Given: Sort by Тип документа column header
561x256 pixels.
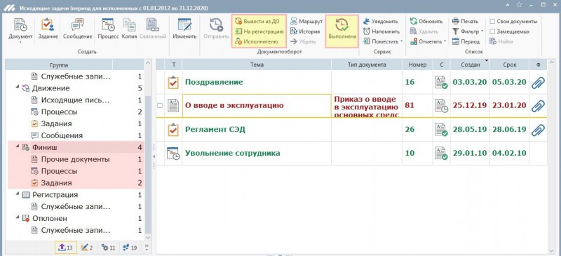Looking at the screenshot, I should point(367,65).
